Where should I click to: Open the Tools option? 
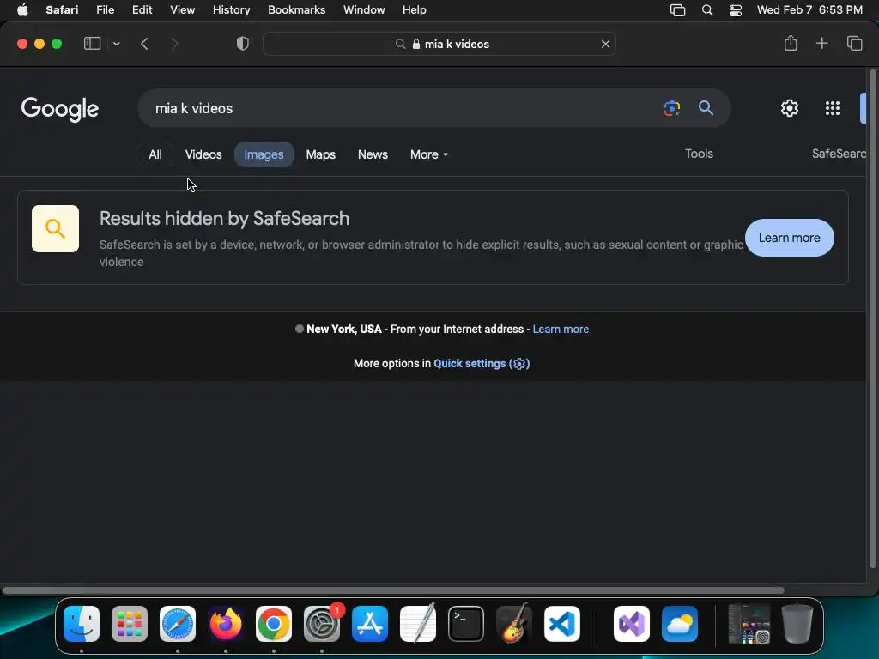(699, 154)
